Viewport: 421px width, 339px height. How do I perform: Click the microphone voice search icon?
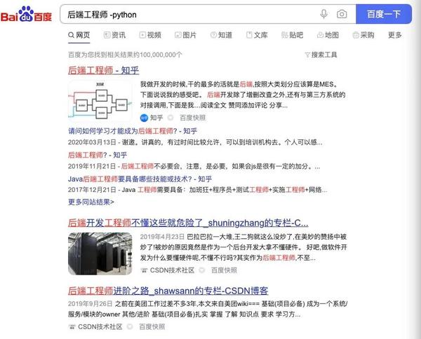tap(323, 14)
